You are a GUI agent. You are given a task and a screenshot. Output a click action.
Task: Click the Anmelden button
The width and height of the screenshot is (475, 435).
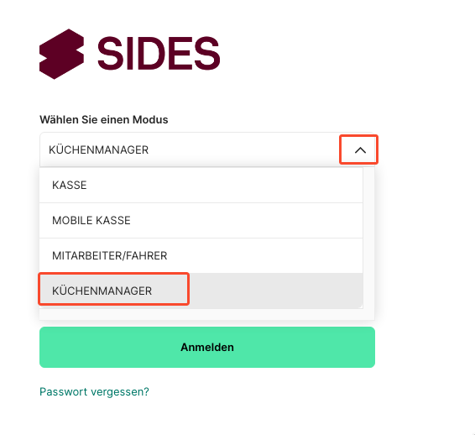click(x=207, y=347)
